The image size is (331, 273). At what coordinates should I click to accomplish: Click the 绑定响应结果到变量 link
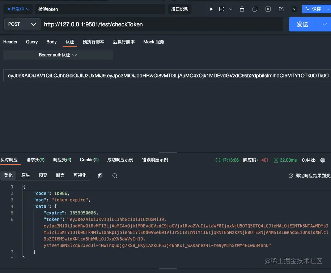point(313,176)
